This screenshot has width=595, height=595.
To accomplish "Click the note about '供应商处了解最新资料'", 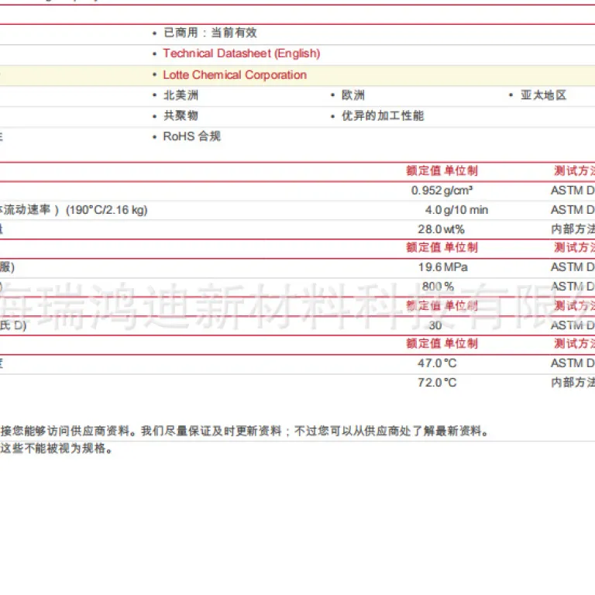I will [245, 431].
